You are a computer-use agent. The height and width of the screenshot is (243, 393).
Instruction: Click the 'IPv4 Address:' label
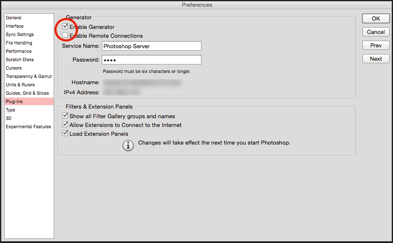[82, 93]
